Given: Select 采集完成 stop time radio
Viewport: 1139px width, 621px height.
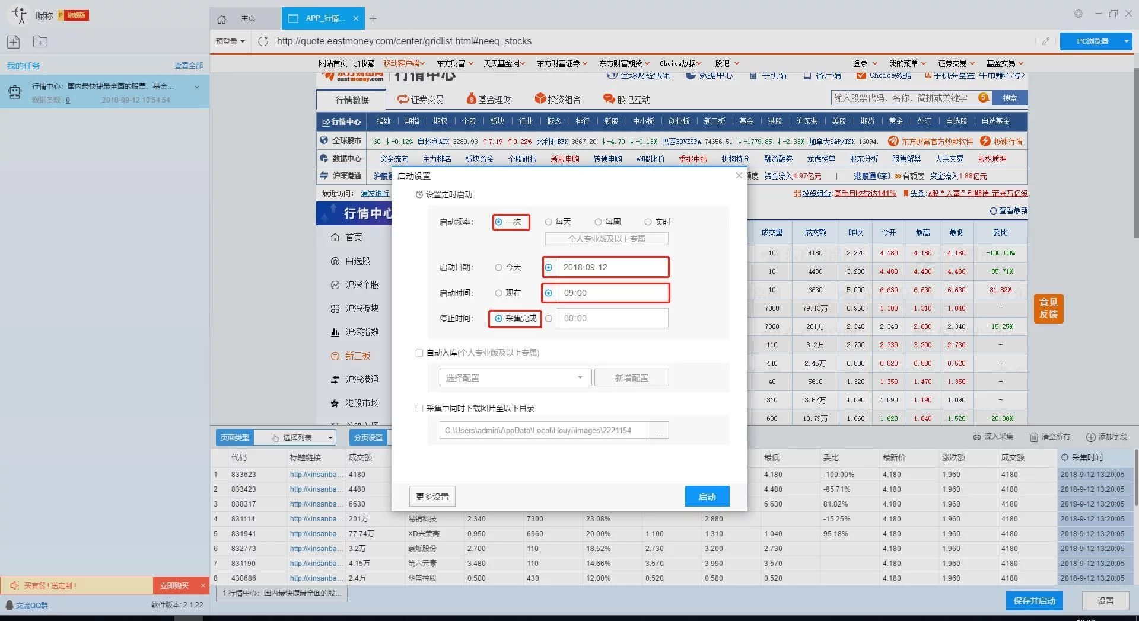Looking at the screenshot, I should click(x=498, y=318).
